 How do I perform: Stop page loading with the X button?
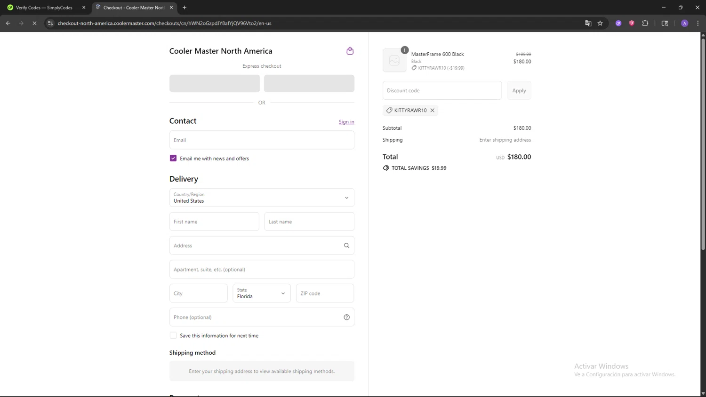click(34, 23)
